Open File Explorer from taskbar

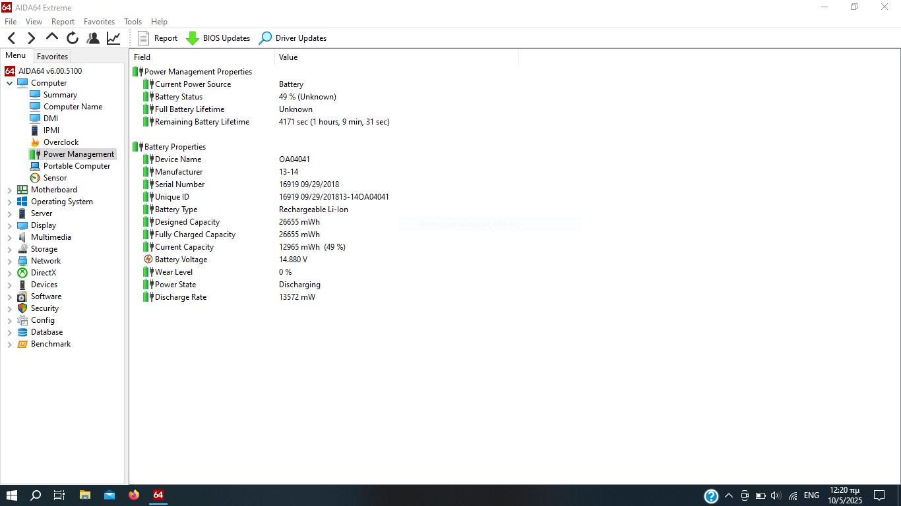85,495
